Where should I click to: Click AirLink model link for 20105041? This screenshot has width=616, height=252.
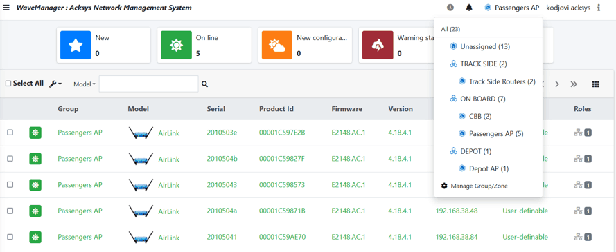pos(169,238)
